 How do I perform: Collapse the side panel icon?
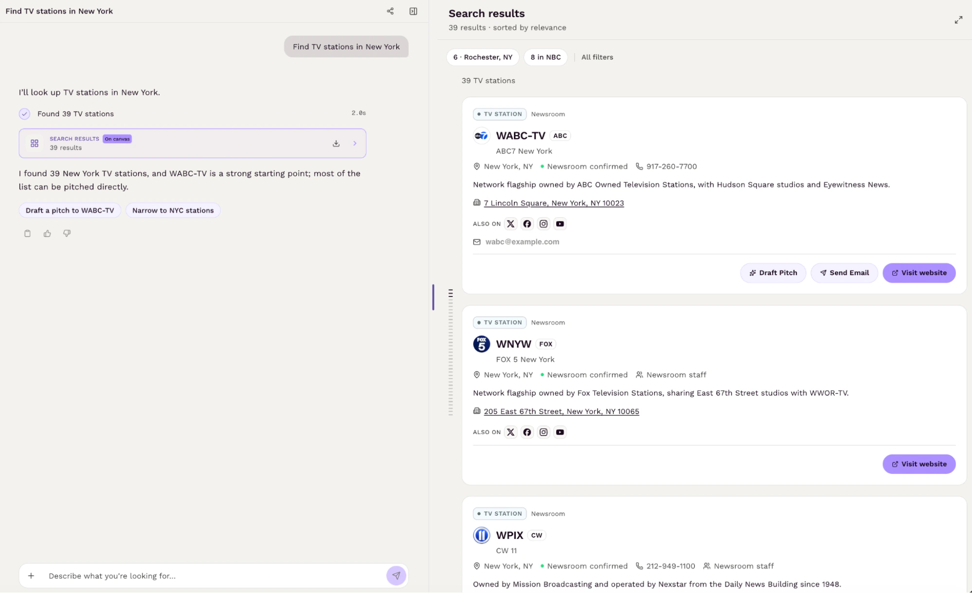(x=413, y=11)
